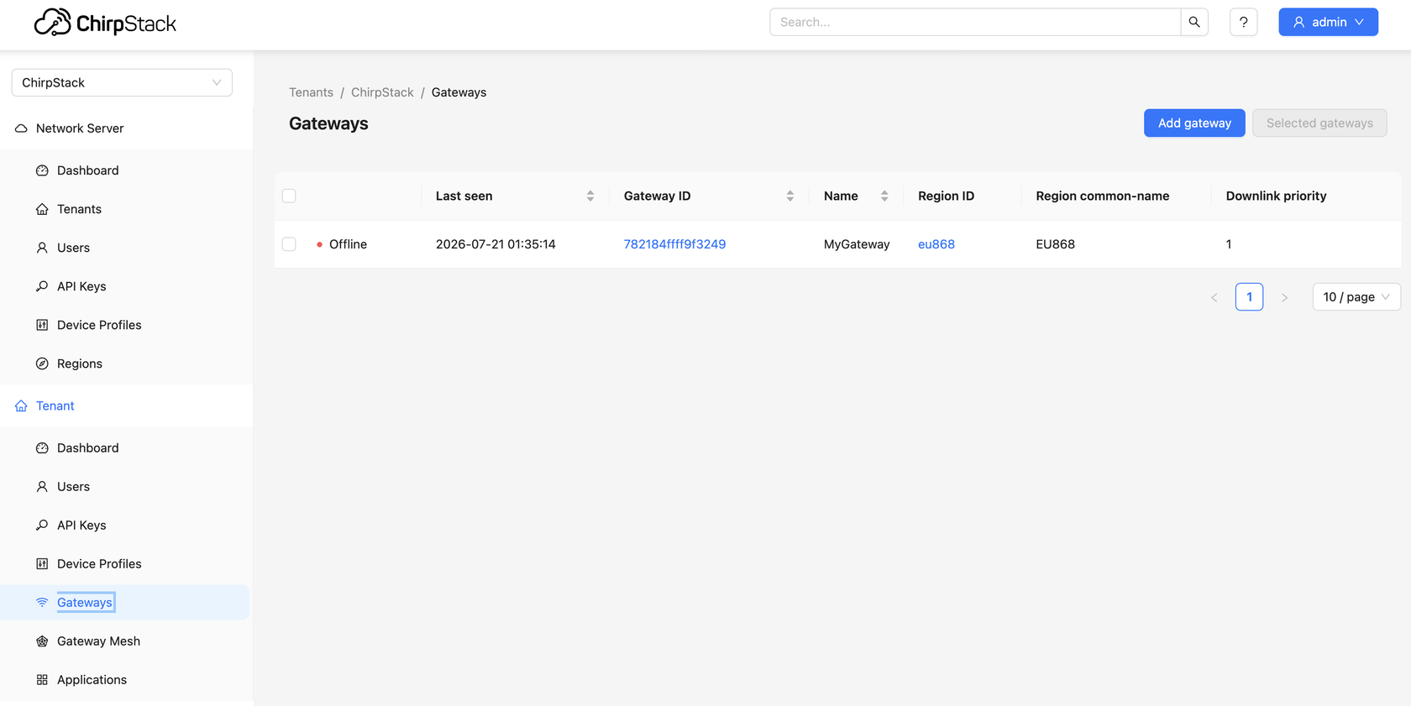
Task: Click the Network Server Device Profiles icon
Action: click(x=42, y=325)
